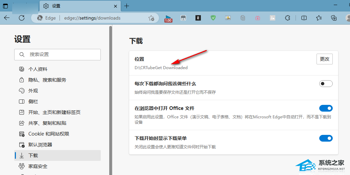Open 外观 settings section
This screenshot has width=350, height=175.
(57, 91)
